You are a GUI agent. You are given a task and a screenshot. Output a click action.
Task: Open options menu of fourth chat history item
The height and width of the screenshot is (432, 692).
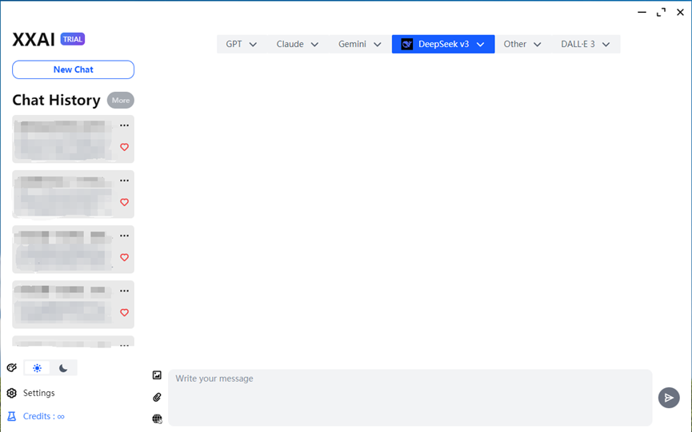[x=125, y=291]
